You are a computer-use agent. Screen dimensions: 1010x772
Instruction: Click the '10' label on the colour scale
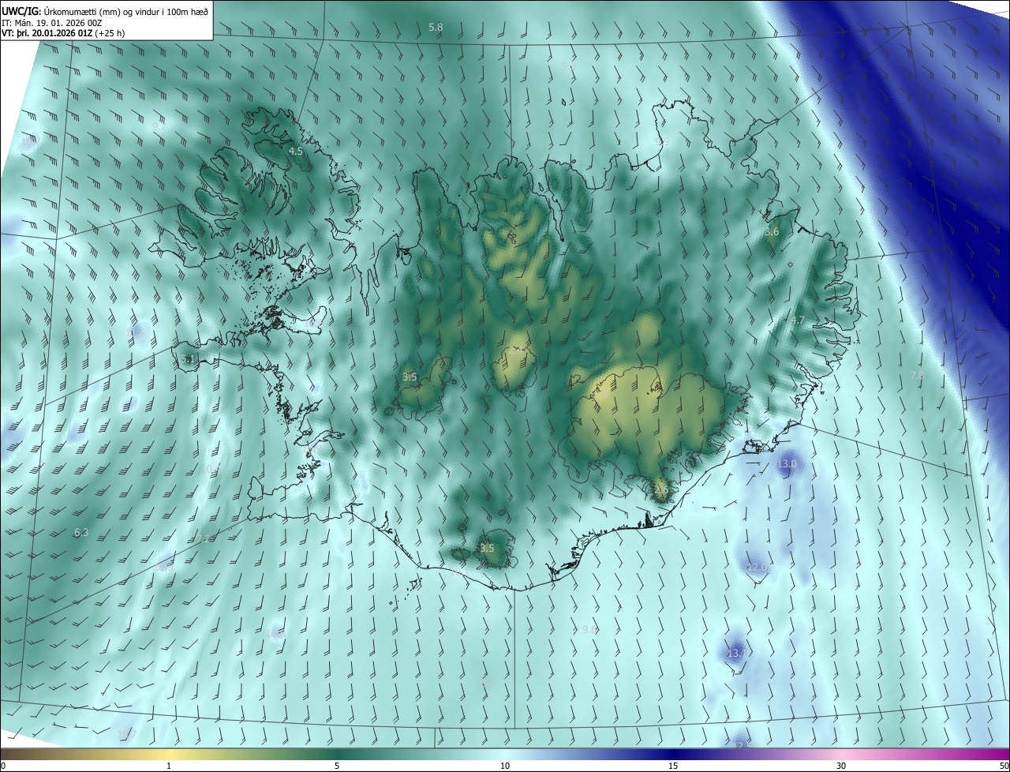(x=505, y=766)
